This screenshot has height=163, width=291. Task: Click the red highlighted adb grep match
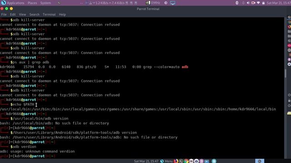[185, 67]
